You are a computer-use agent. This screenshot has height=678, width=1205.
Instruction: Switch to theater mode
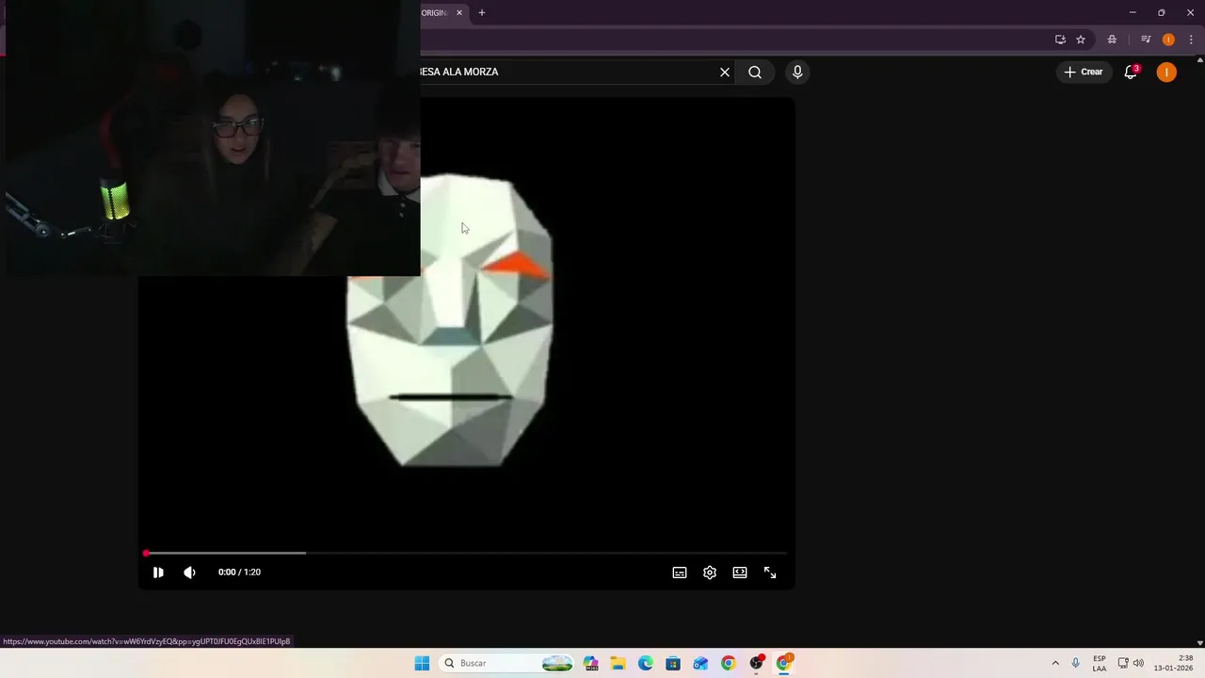740,573
